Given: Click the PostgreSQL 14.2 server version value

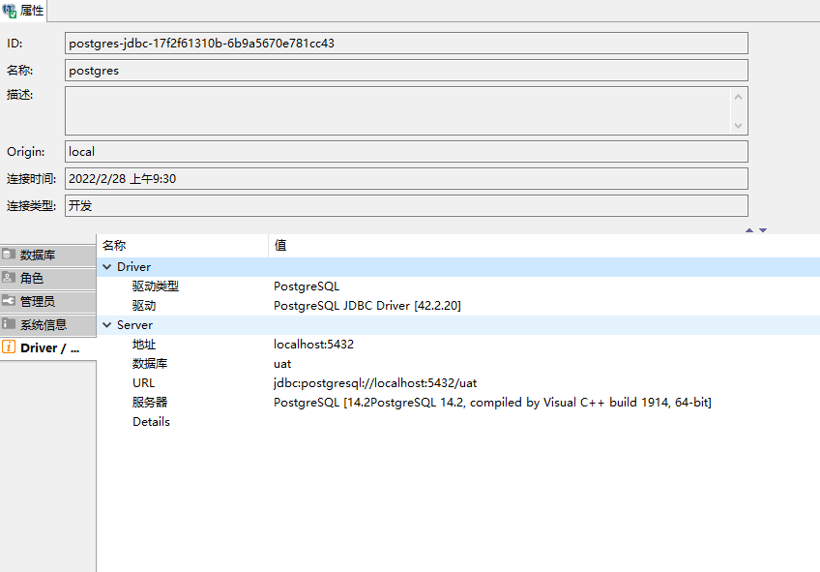Looking at the screenshot, I should 492,403.
